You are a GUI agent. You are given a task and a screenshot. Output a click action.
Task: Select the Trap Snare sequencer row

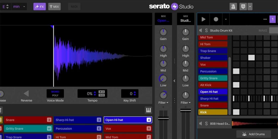213,51
